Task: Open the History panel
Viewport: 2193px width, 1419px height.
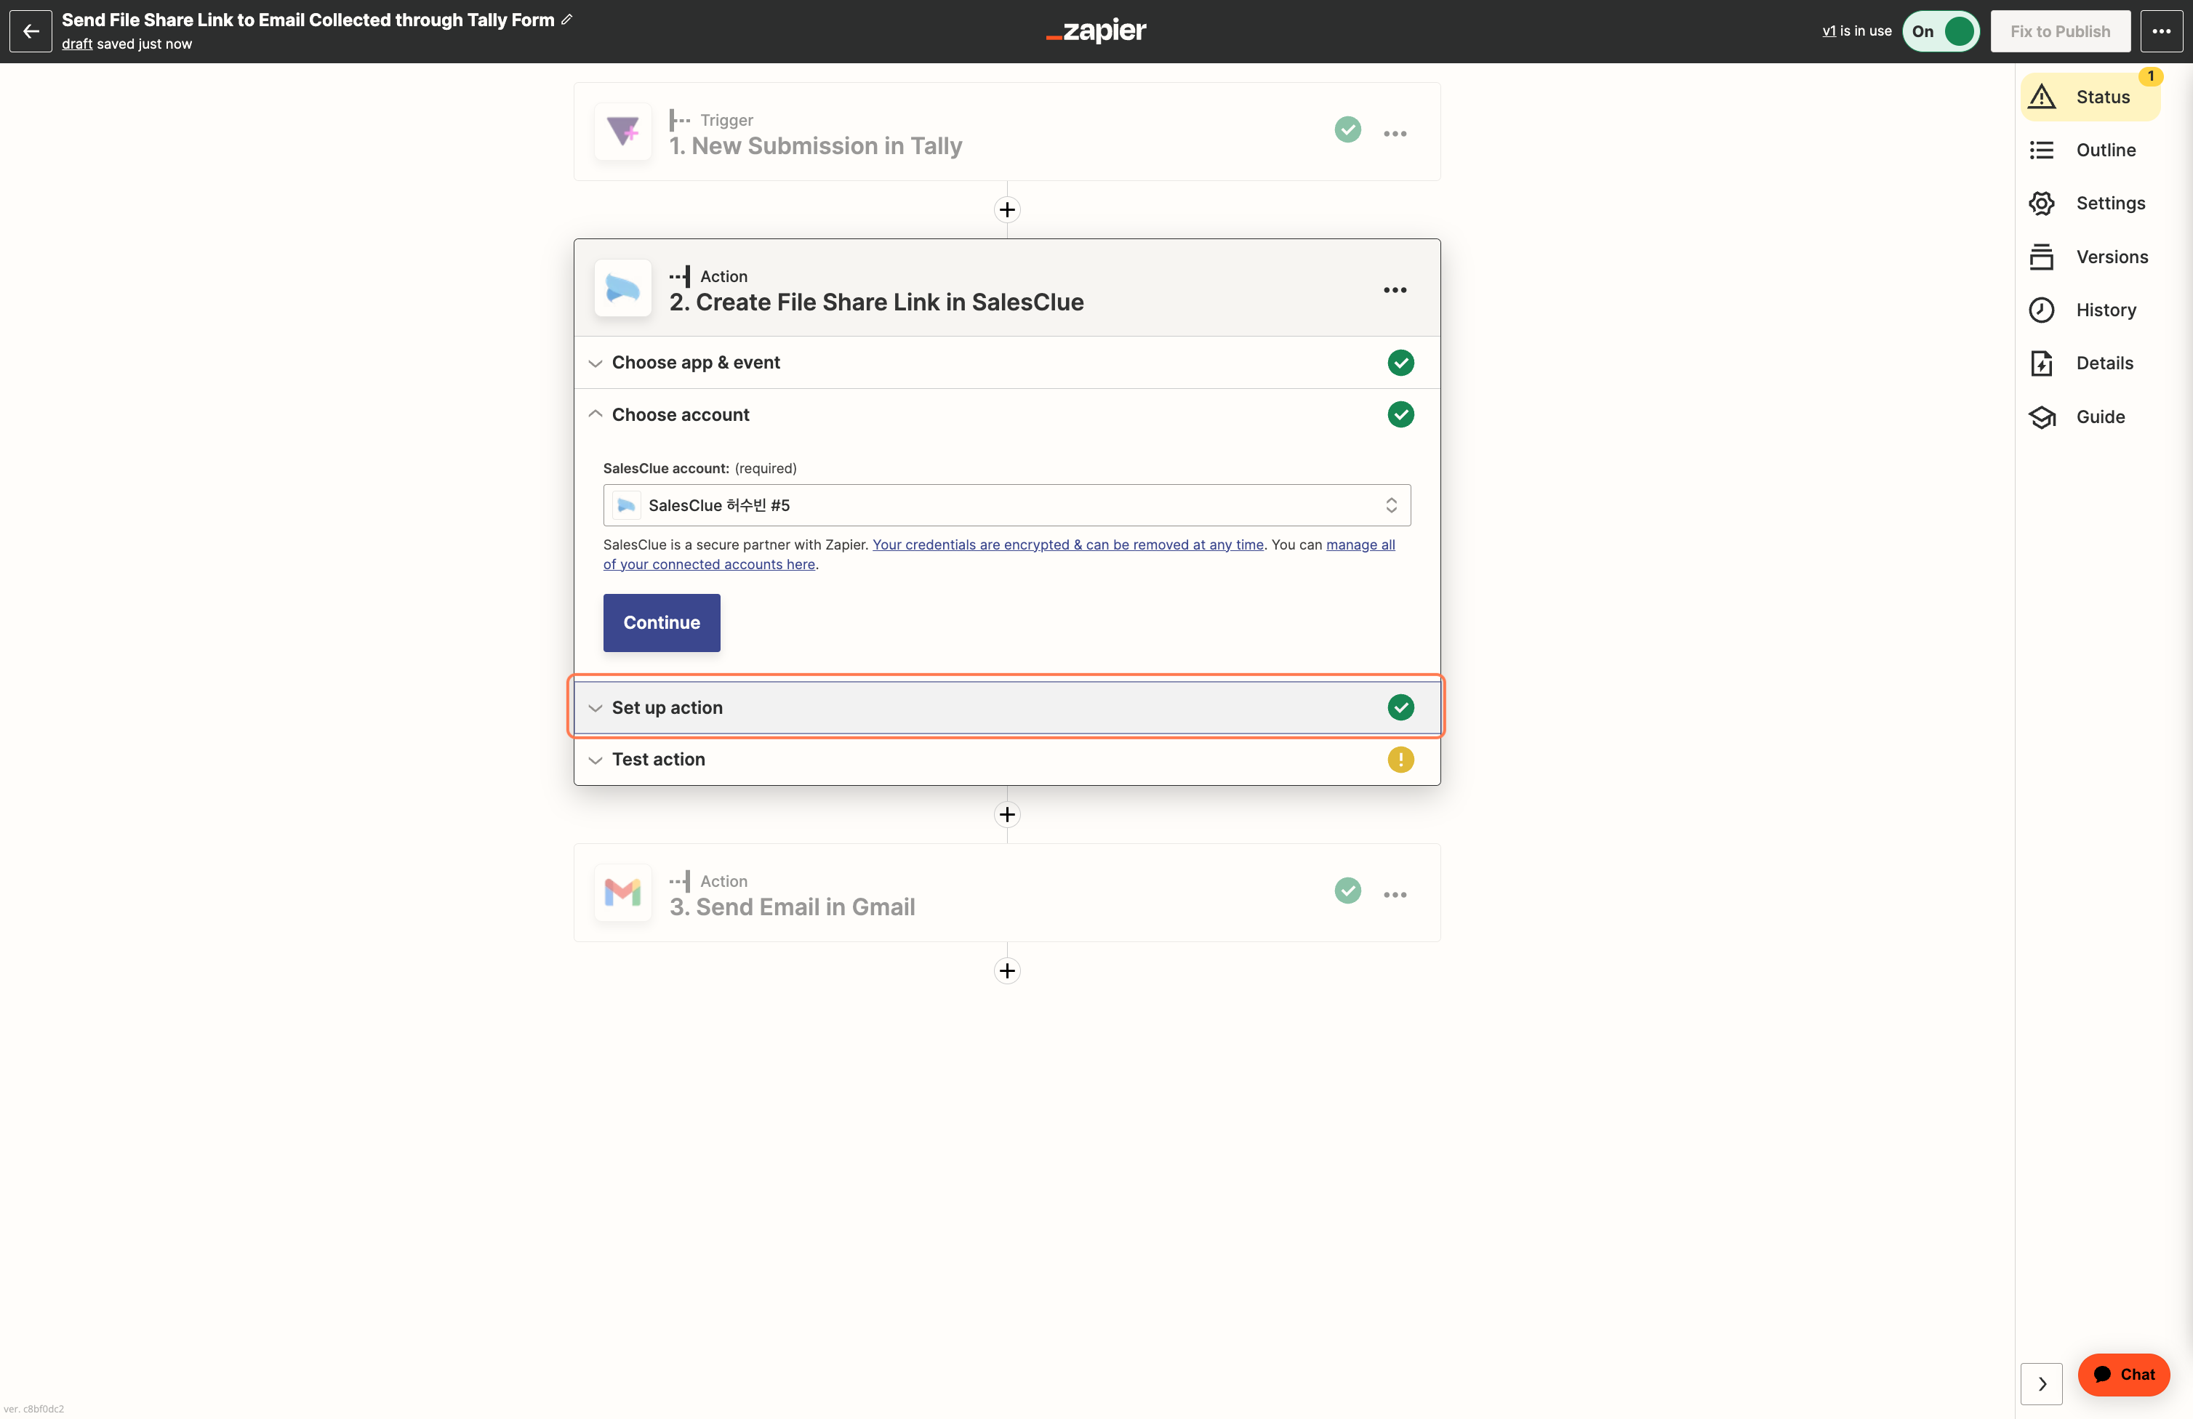Action: click(x=2090, y=310)
